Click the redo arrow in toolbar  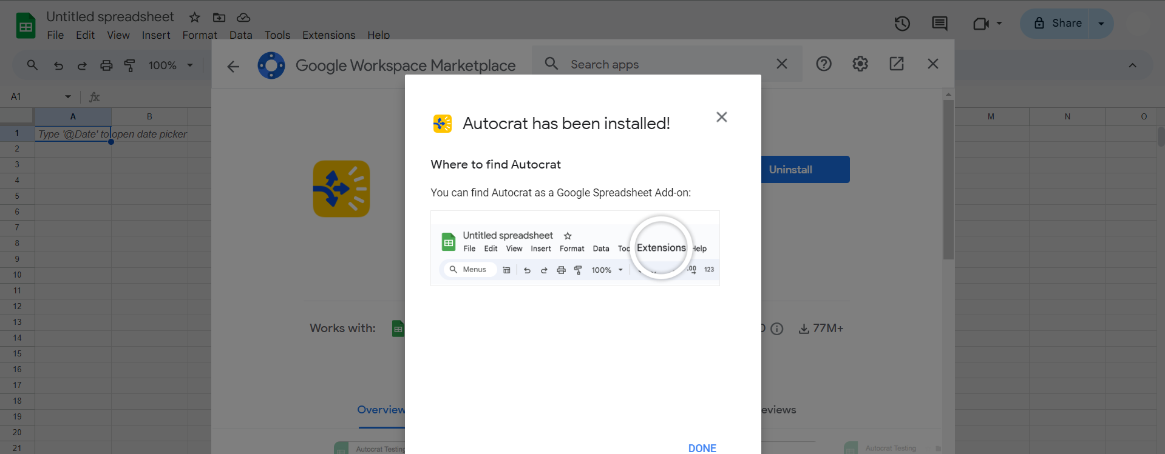click(82, 65)
